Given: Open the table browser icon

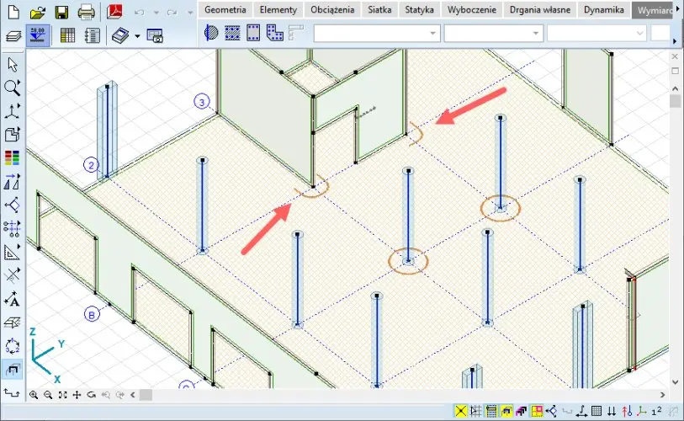Looking at the screenshot, I should [x=69, y=35].
